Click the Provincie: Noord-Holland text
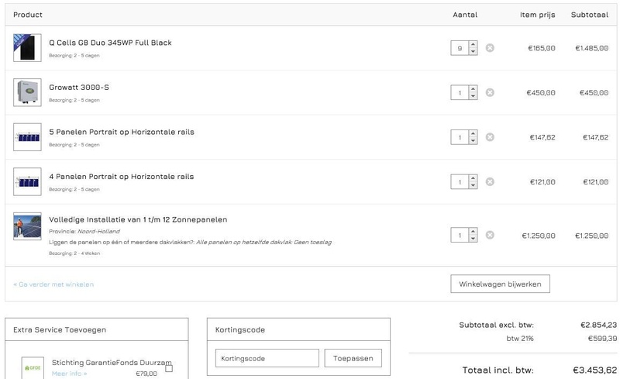Image resolution: width=620 pixels, height=379 pixels. coord(84,232)
